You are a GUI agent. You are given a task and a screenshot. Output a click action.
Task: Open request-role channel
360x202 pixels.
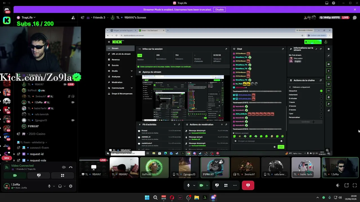click(x=38, y=160)
